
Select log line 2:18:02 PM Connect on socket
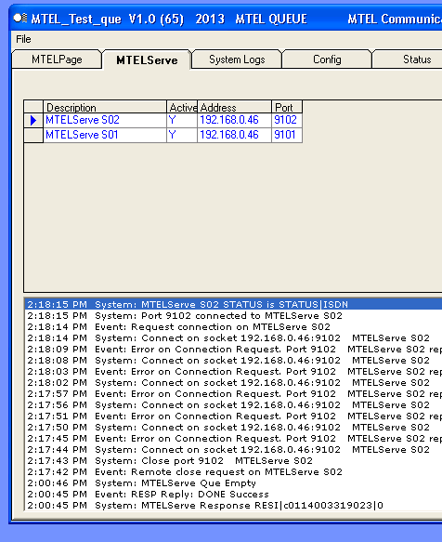234,383
